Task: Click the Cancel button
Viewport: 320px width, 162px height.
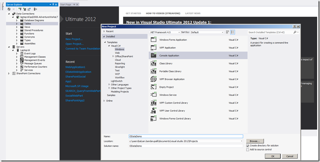Action: click(290, 156)
